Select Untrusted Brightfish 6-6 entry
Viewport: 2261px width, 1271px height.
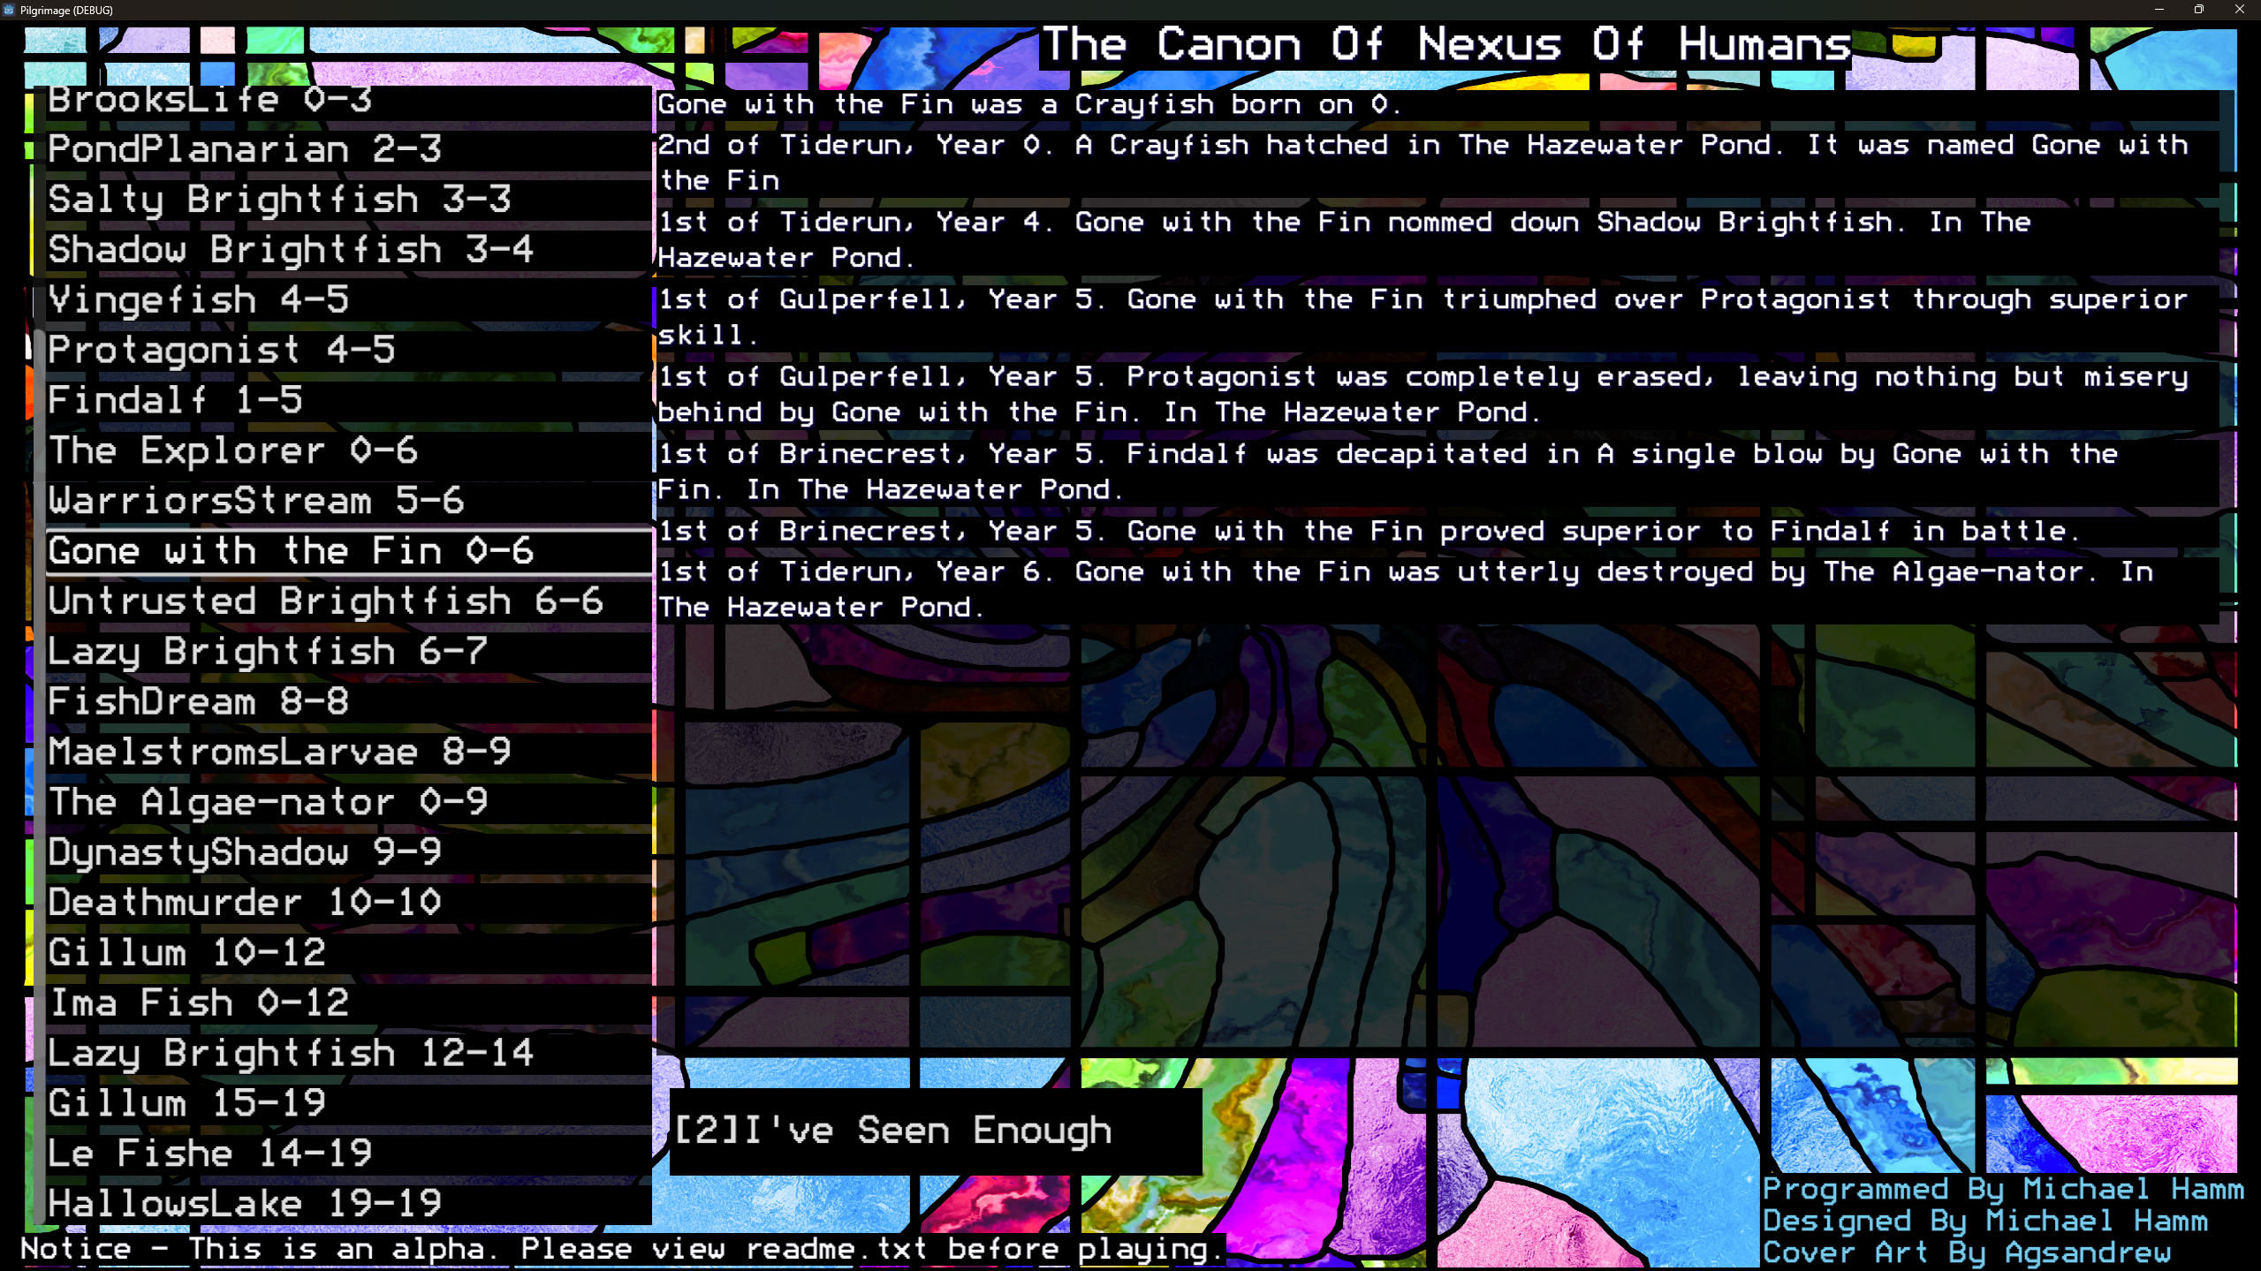pos(349,602)
